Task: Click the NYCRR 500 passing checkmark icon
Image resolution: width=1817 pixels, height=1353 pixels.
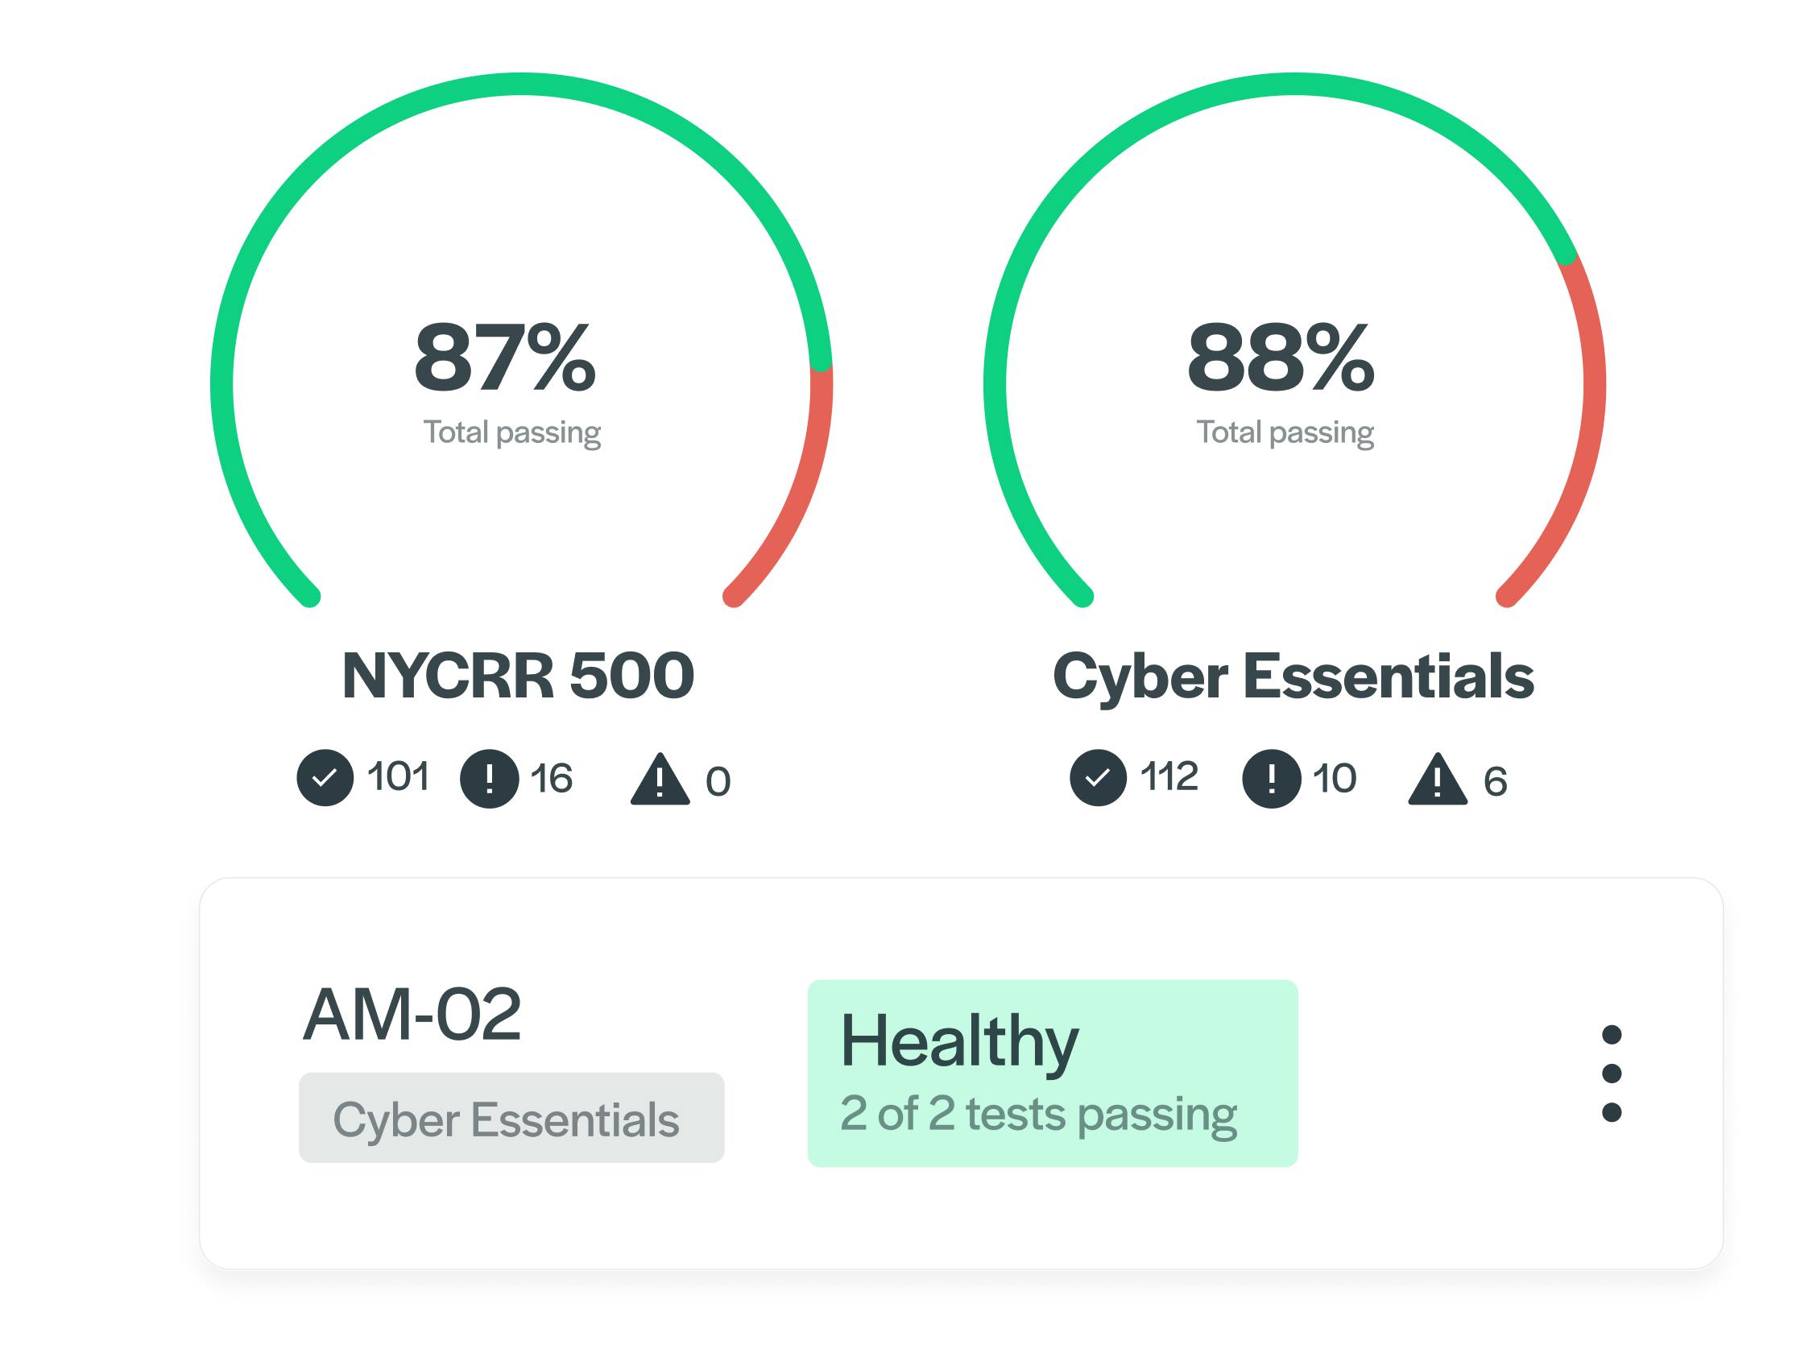Action: click(325, 777)
